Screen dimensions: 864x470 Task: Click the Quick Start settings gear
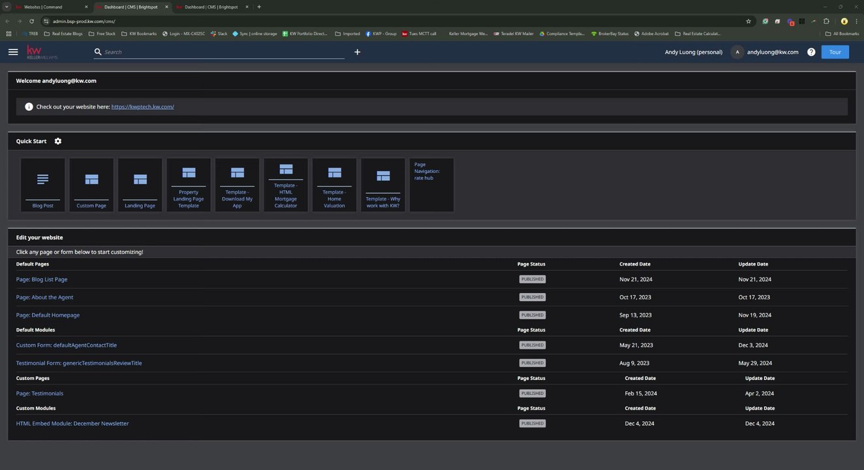point(58,141)
